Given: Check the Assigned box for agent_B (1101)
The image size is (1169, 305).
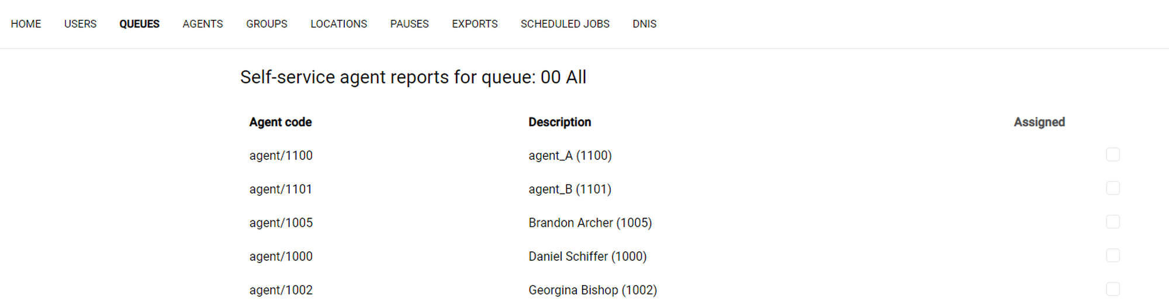Looking at the screenshot, I should [x=1112, y=188].
